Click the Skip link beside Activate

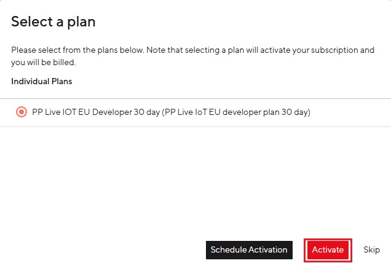point(371,250)
